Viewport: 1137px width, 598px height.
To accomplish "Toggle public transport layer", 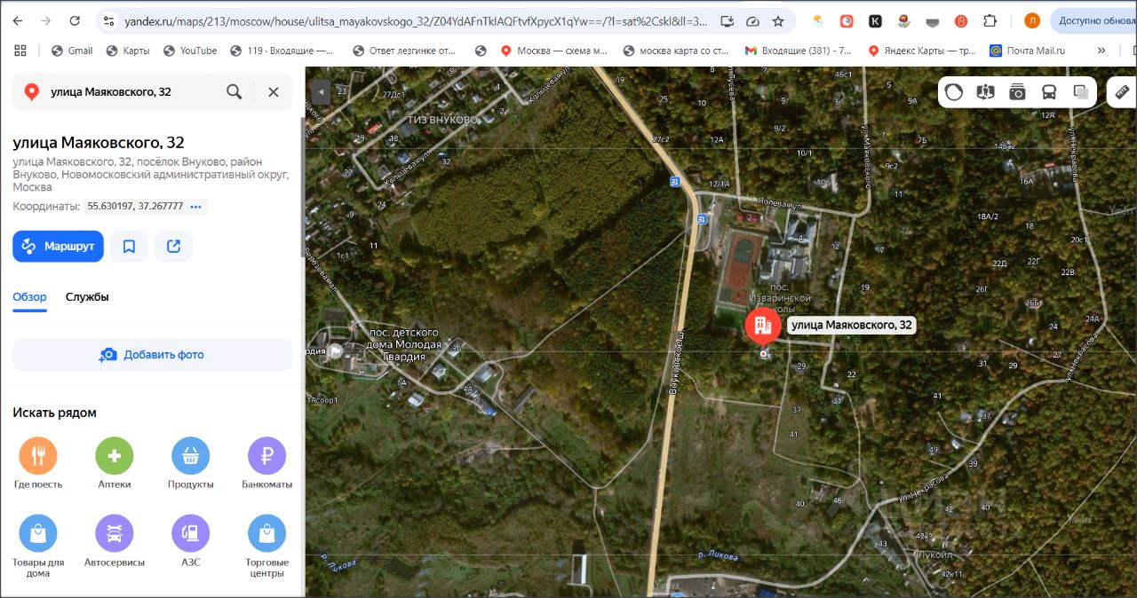I will click(1049, 92).
